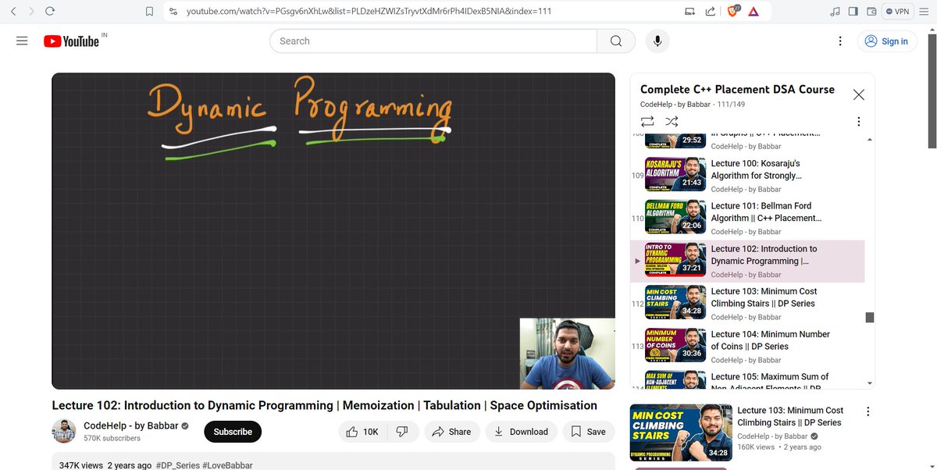
Task: Open the browser hamburger main menu
Action: [925, 12]
